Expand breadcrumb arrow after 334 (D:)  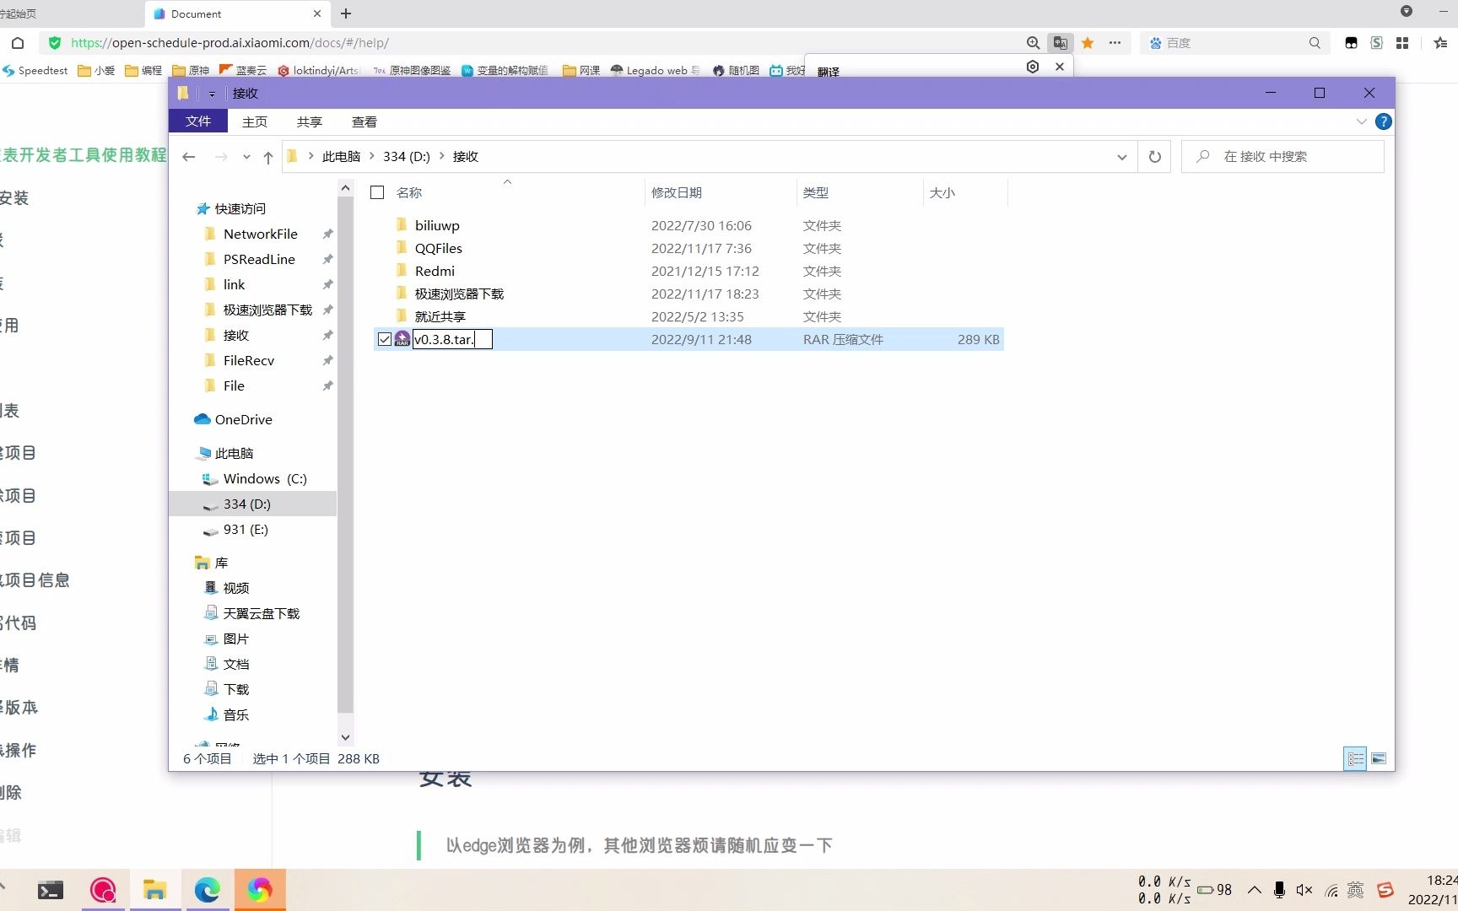coord(441,156)
